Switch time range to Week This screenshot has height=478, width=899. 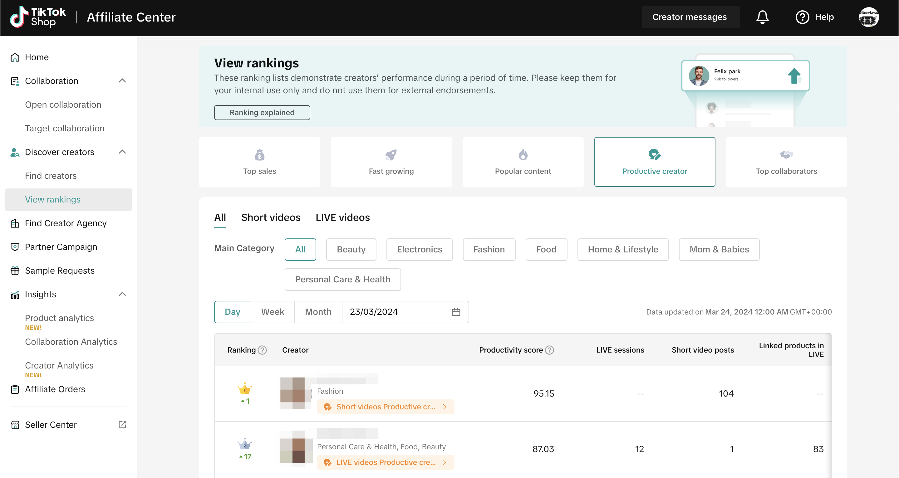coord(273,312)
